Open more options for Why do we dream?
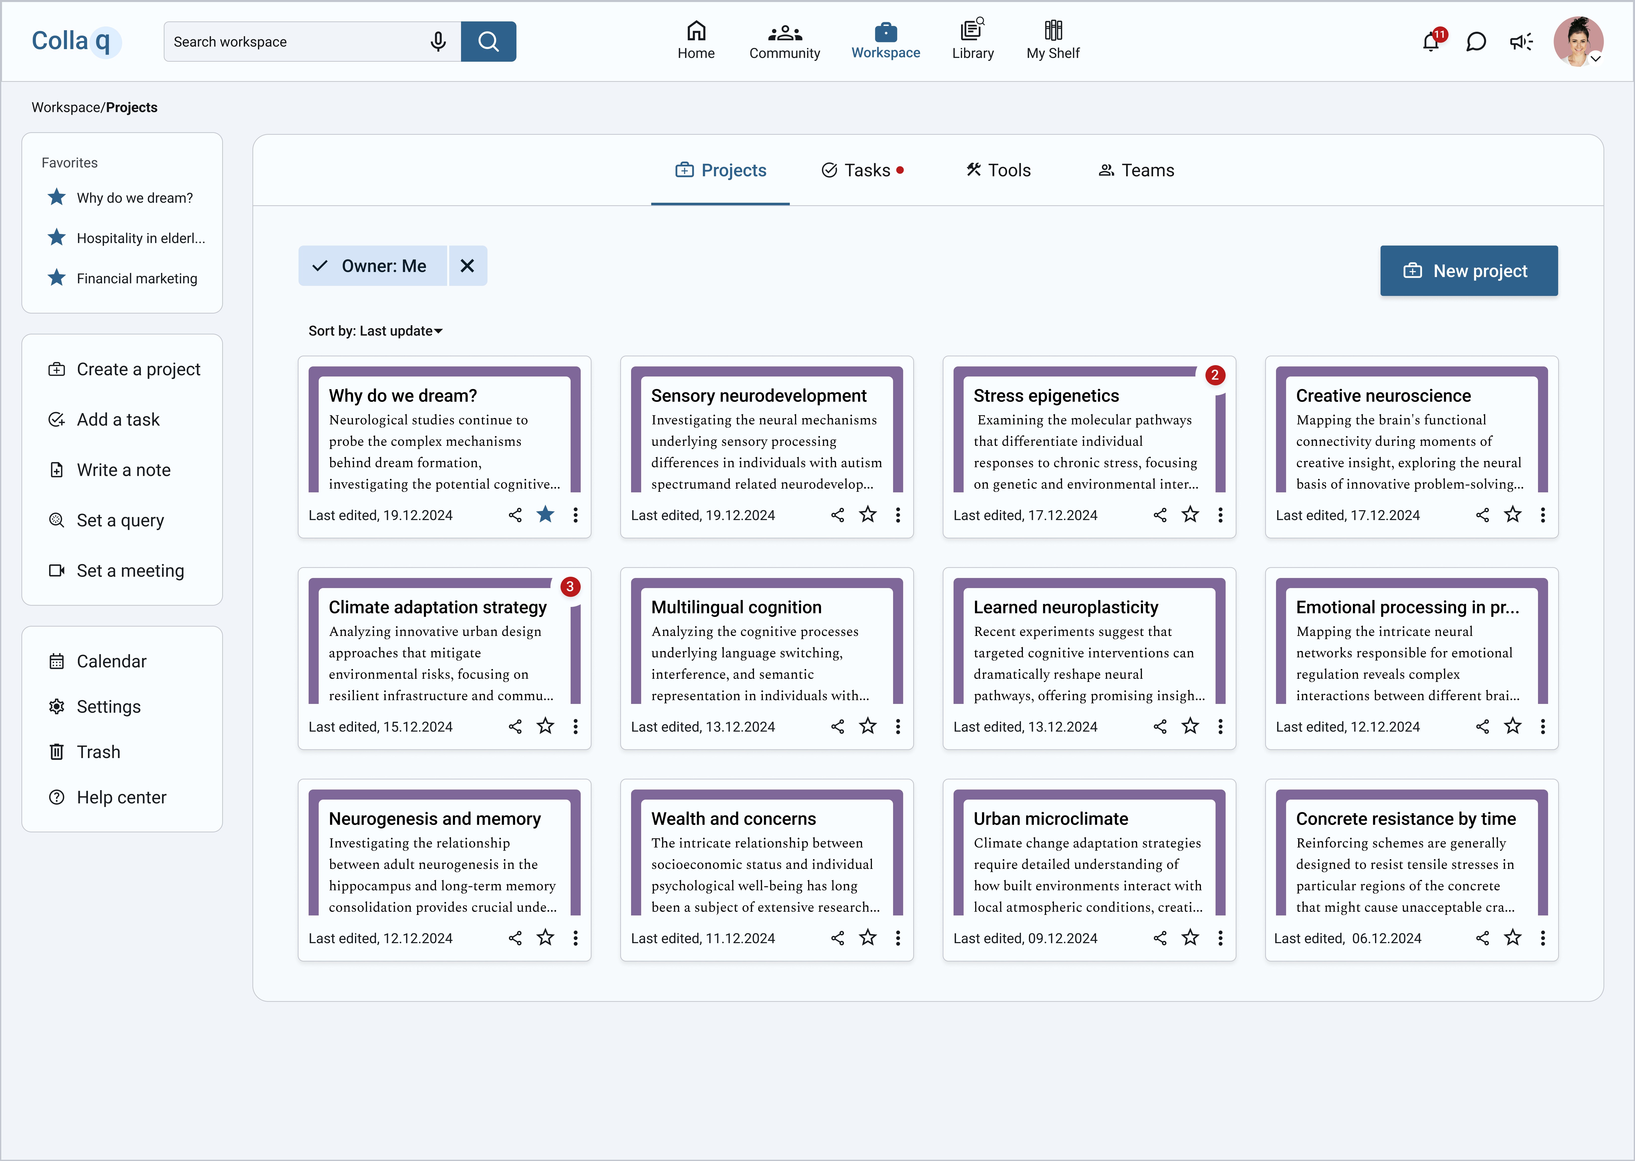 [576, 515]
